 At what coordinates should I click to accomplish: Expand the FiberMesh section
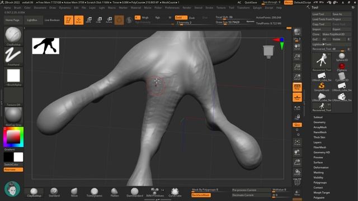[319, 147]
